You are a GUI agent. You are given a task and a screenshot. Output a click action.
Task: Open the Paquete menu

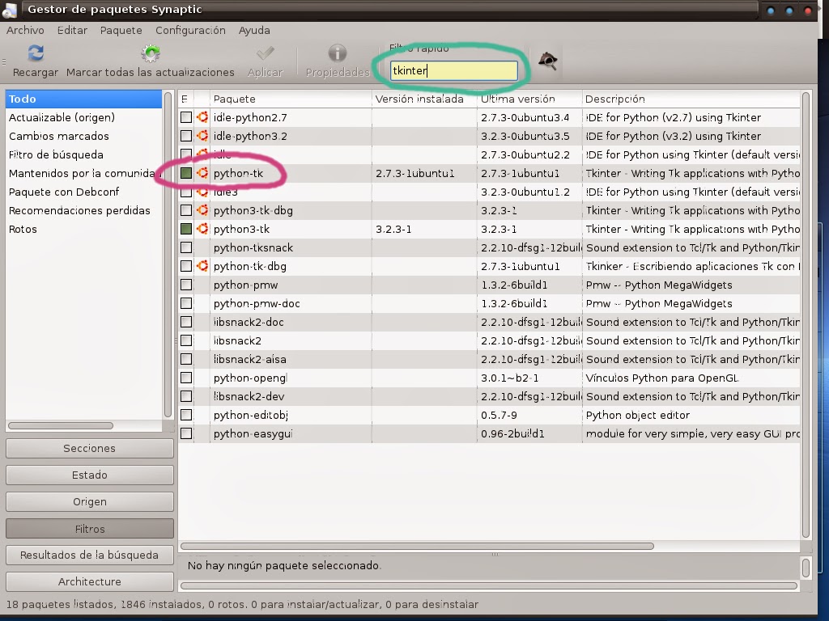coord(120,30)
